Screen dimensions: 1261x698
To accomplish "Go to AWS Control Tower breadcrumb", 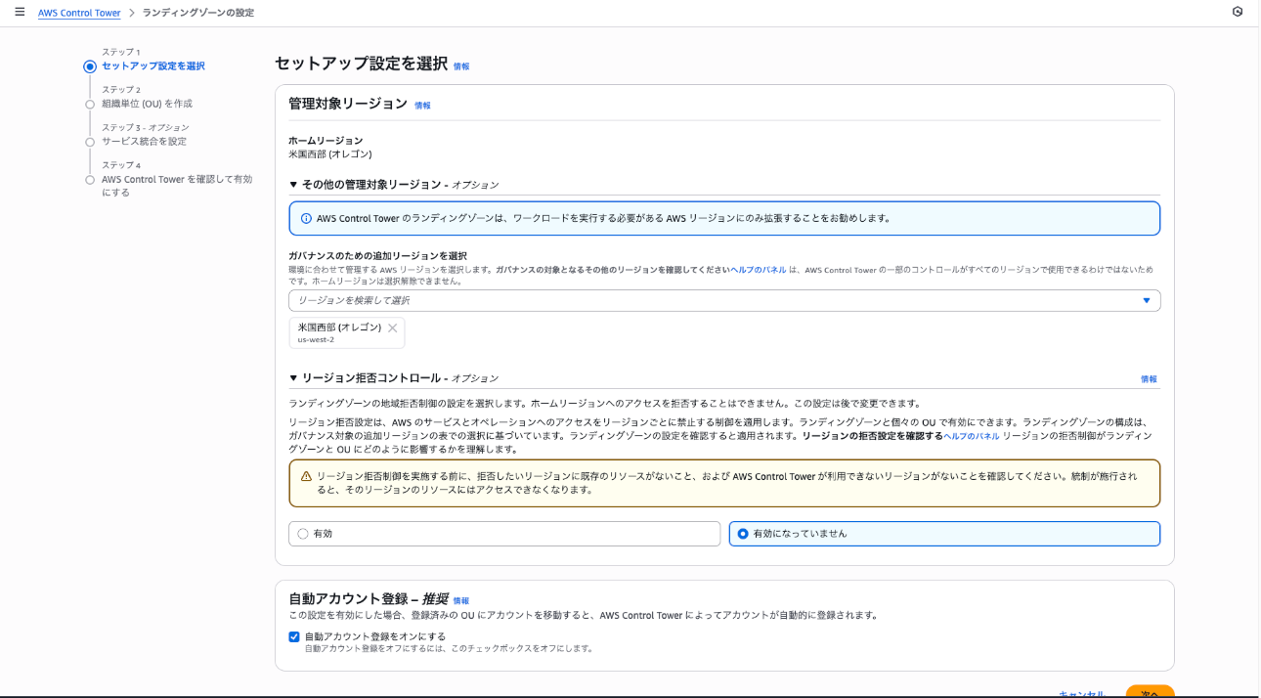I will [x=79, y=13].
